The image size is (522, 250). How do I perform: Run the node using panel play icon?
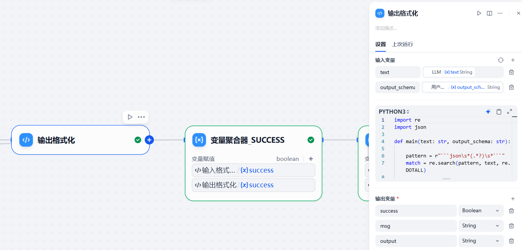(x=479, y=13)
